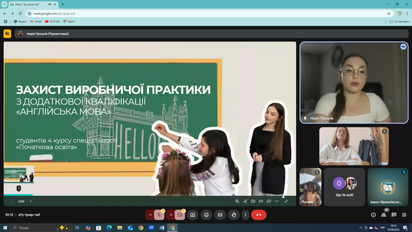Zoom in on the presentation with magnifier
This screenshot has height=232, width=412.
237,201
